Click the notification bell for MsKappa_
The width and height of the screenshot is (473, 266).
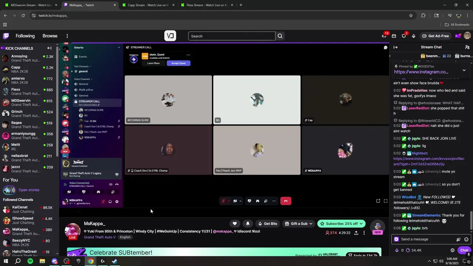(x=248, y=224)
